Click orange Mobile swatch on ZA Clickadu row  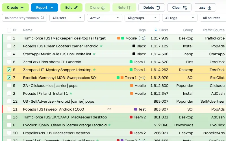pyautogui.click(x=131, y=85)
